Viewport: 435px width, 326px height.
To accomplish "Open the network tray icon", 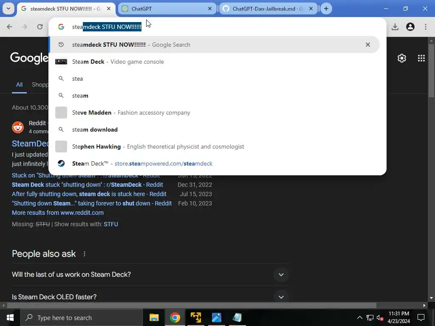I will [x=370, y=318].
